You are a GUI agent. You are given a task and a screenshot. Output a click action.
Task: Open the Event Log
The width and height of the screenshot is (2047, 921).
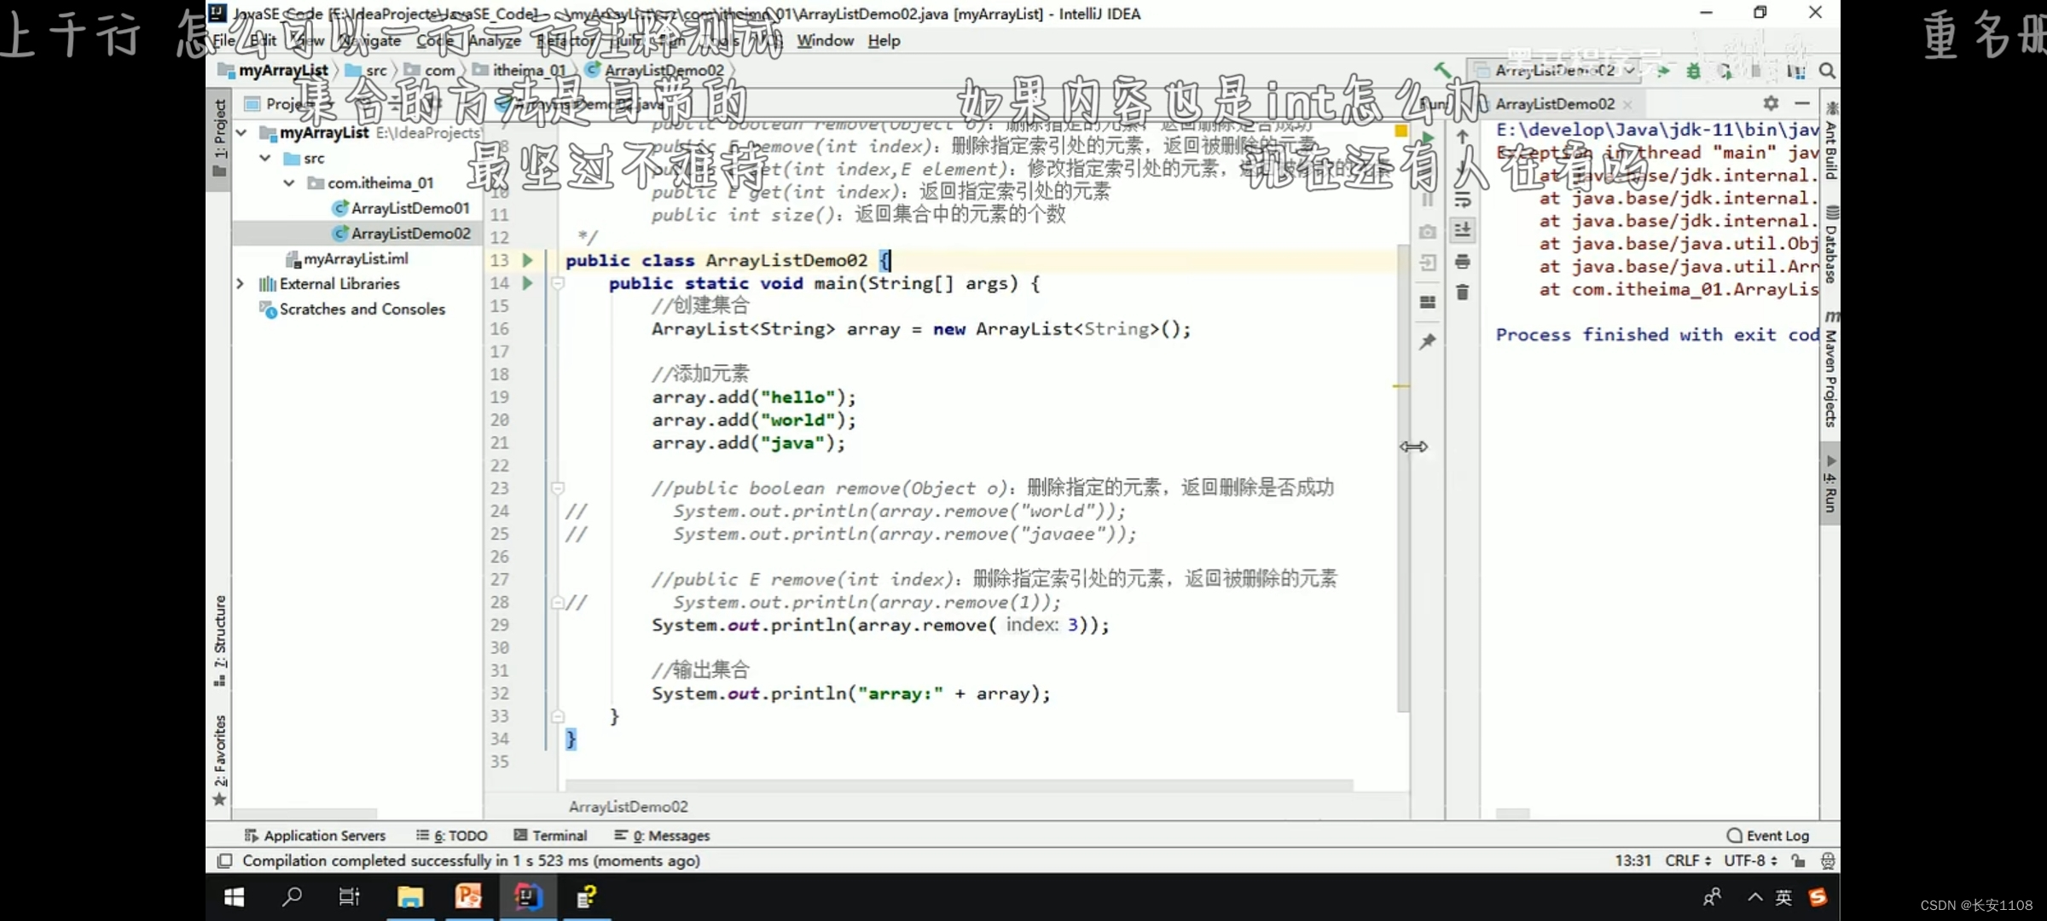[x=1768, y=836]
